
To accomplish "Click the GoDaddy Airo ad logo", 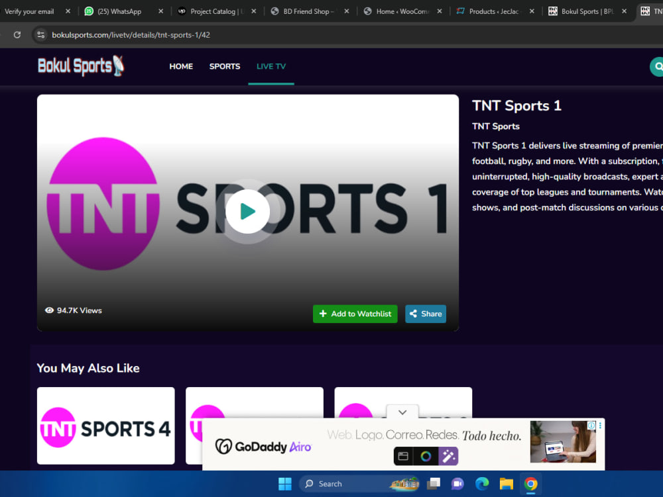I will coord(263,446).
